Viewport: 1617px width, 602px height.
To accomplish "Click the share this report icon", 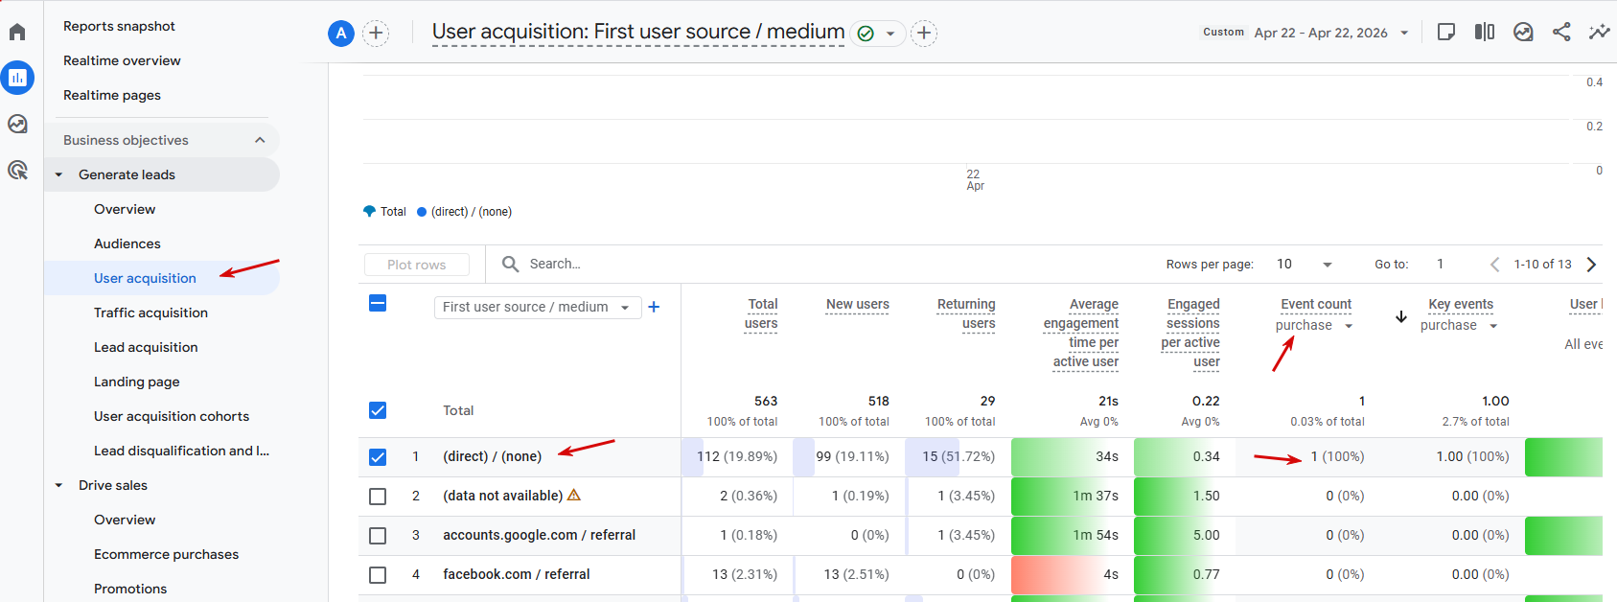I will 1561,32.
